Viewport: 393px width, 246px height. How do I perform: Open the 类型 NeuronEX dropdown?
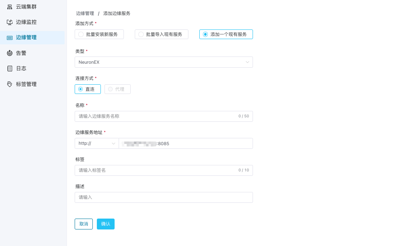163,62
